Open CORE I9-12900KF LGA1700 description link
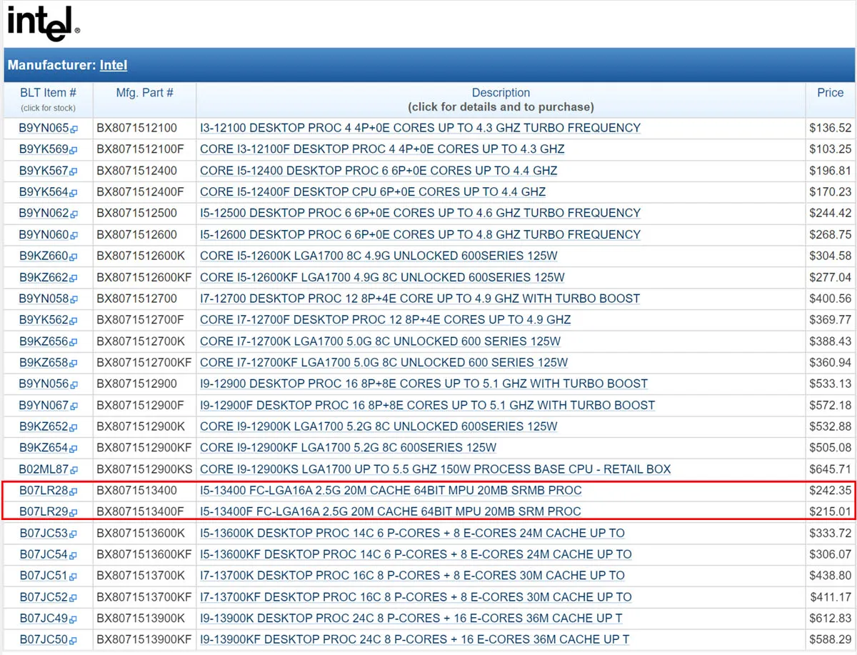 pos(349,448)
